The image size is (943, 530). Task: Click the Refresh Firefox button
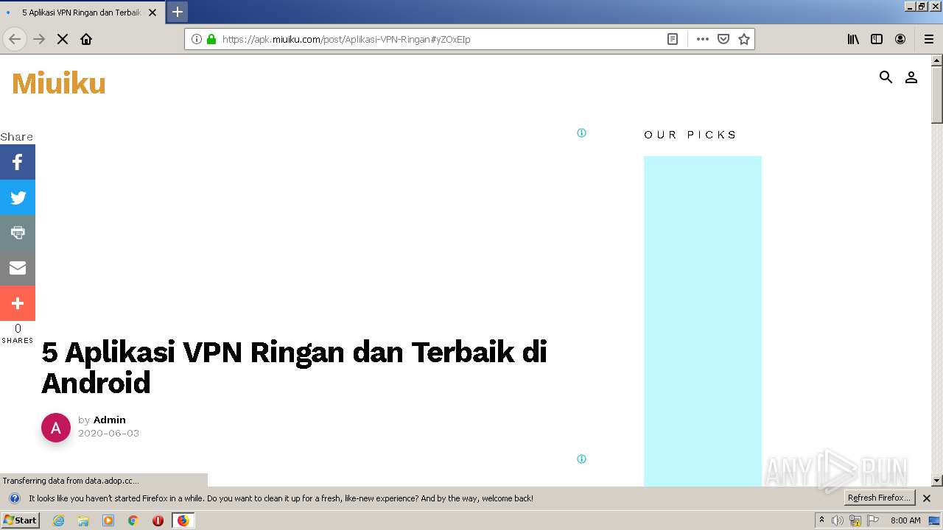[880, 498]
